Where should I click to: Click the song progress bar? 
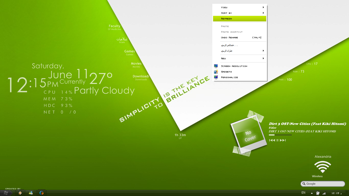coord(280,135)
